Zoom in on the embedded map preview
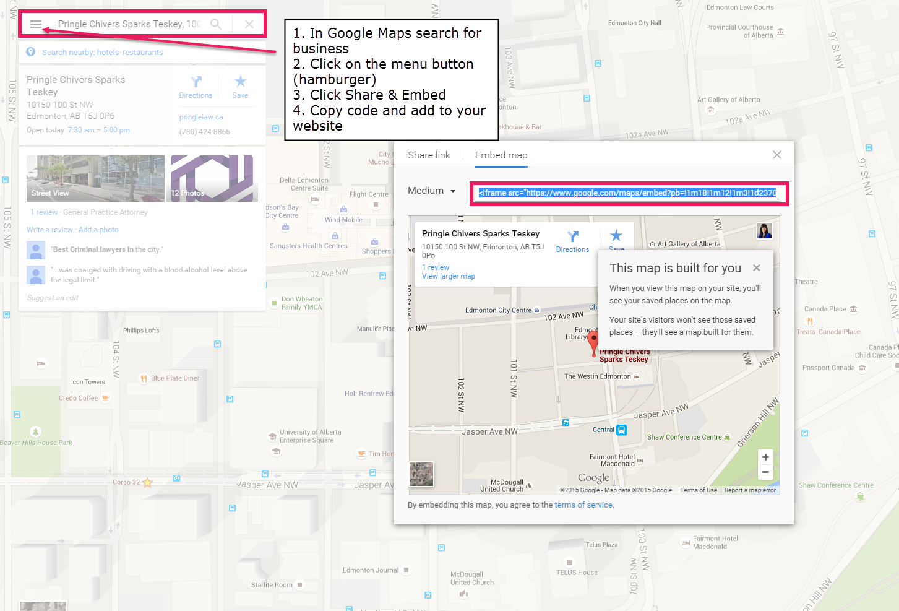Screen dimensions: 899x611 tap(765, 457)
